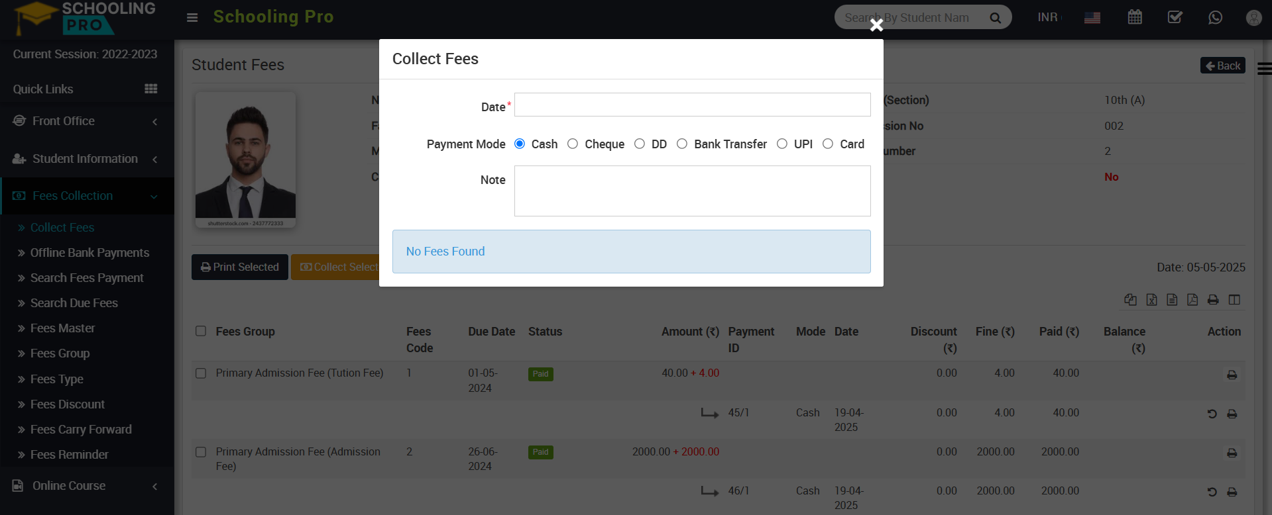1272x515 pixels.
Task: Click the Schooling Pro logo
Action: click(x=84, y=18)
